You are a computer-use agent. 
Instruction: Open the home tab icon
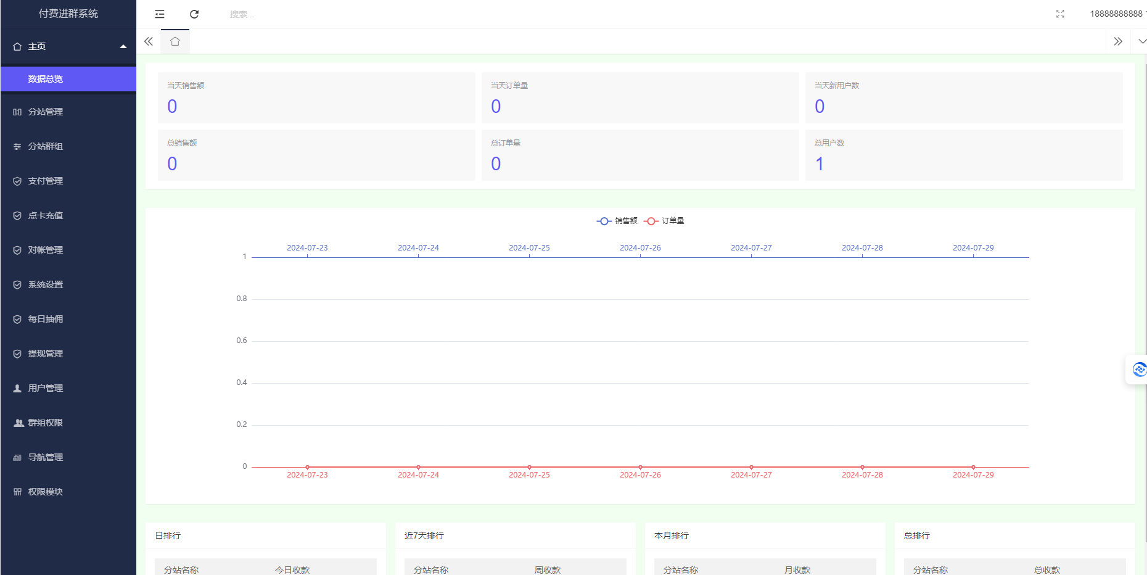175,41
